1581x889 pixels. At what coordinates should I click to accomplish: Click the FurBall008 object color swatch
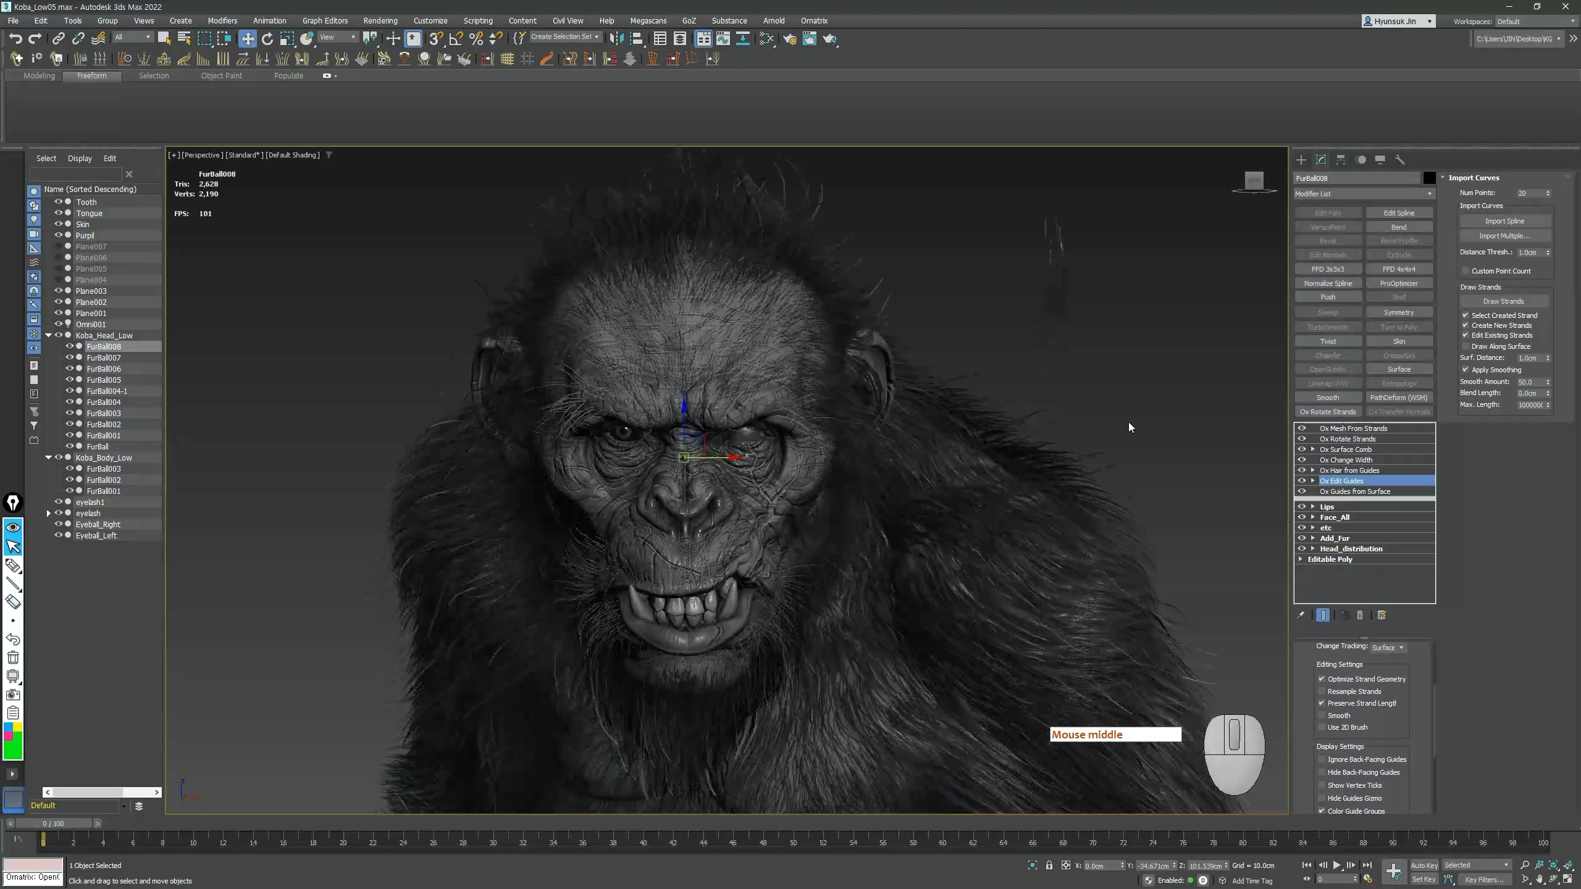coord(1429,178)
